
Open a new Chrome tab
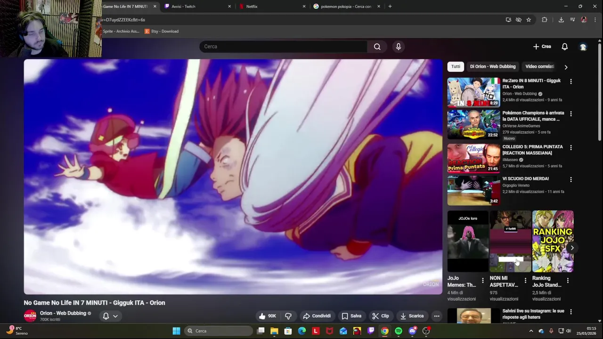coord(390,7)
